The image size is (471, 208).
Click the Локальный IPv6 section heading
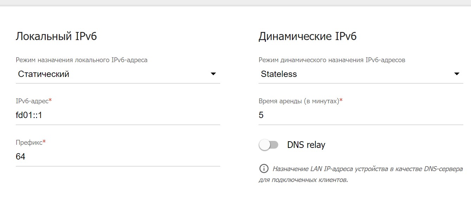coord(56,36)
